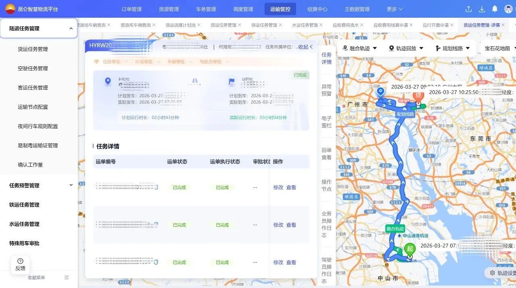Open the 融合轨迹 dropdown

tap(360, 48)
